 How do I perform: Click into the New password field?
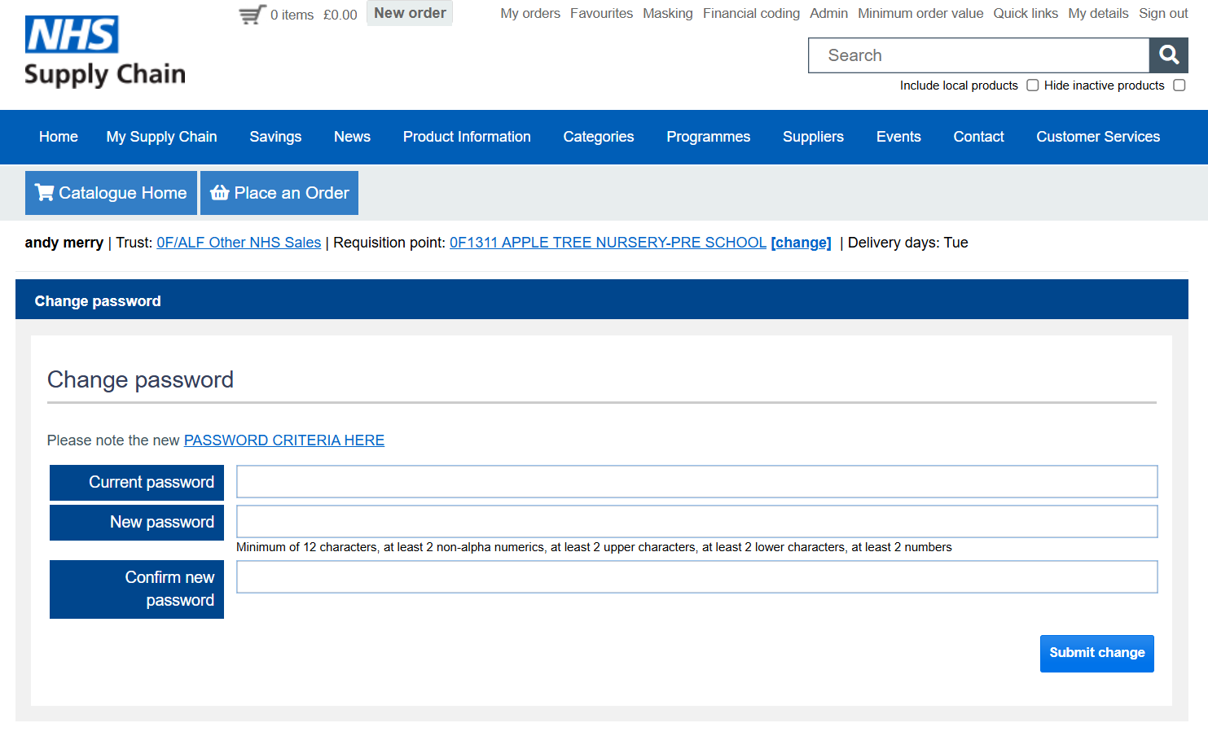tap(696, 522)
